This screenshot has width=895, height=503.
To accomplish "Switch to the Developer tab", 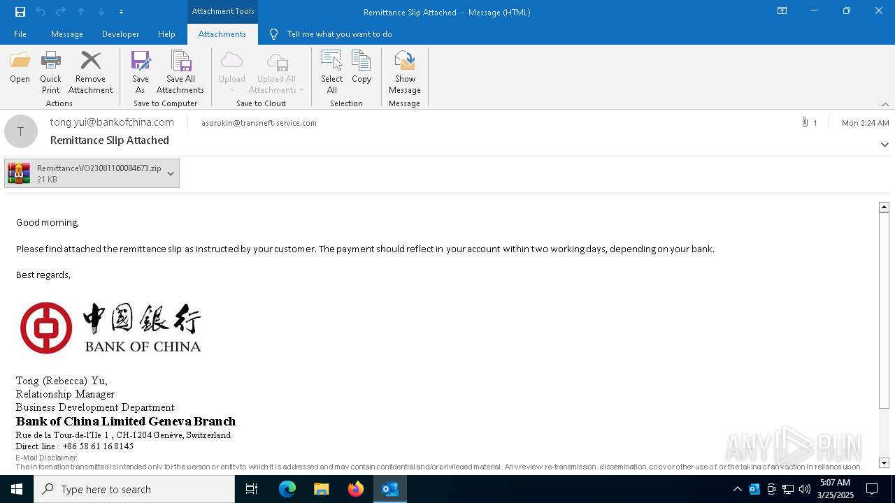I will point(120,34).
